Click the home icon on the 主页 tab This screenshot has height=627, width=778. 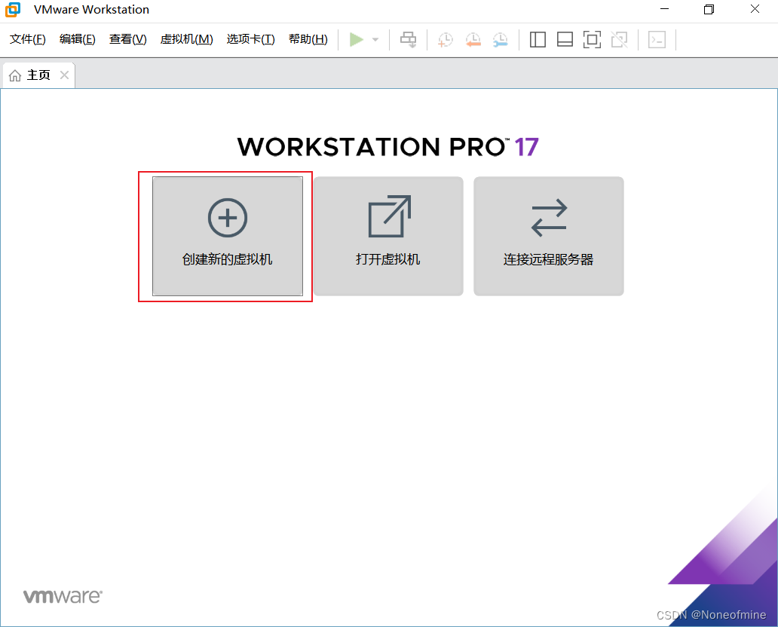tap(14, 75)
